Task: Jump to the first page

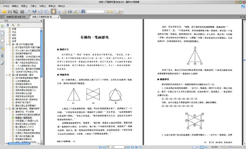Action: tap(100, 147)
